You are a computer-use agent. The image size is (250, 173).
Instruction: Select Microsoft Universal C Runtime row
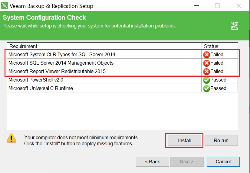(122, 88)
